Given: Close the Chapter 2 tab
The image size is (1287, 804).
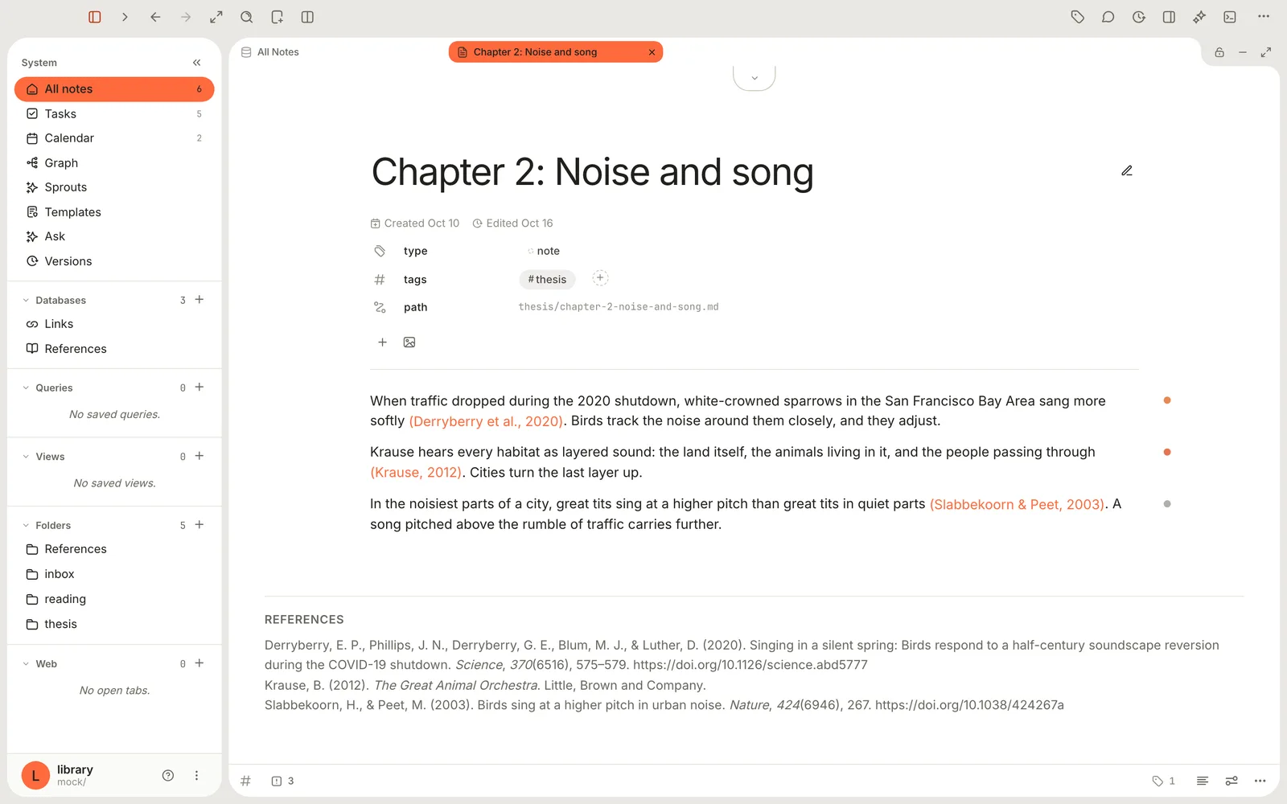Looking at the screenshot, I should tap(652, 52).
